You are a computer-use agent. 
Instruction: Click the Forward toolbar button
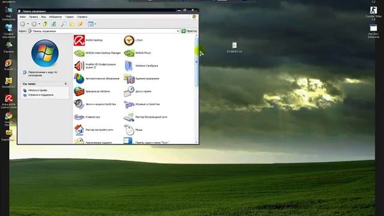[34, 24]
